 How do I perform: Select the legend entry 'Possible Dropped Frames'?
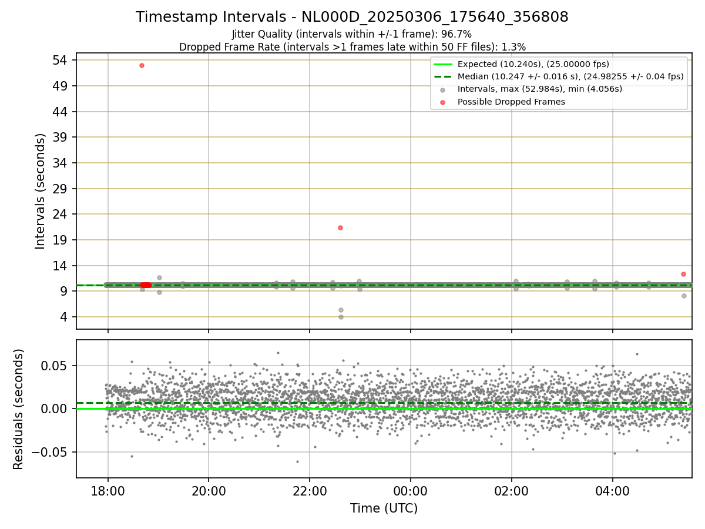tap(511, 102)
